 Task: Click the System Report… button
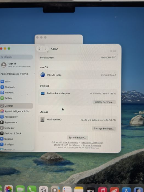tap(77, 137)
